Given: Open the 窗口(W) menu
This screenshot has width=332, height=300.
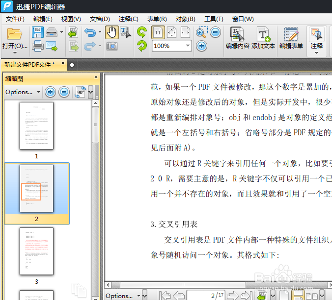Looking at the screenshot, I should pos(243,19).
